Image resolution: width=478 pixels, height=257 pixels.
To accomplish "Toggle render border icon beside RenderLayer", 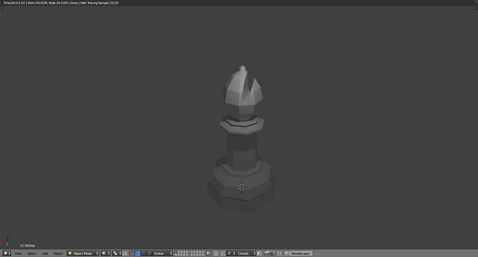I will 279,254.
